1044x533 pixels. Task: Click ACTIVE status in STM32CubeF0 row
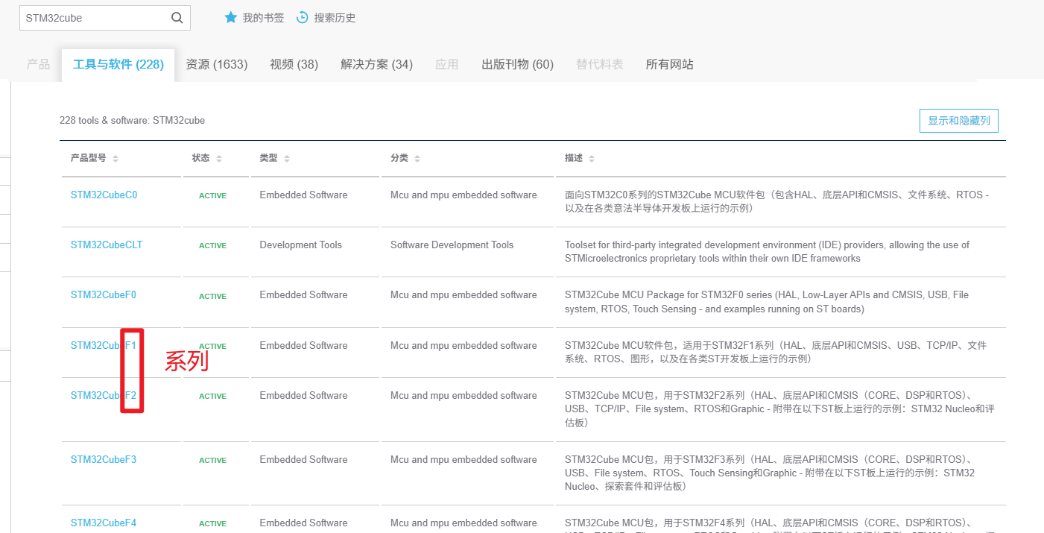click(x=212, y=297)
